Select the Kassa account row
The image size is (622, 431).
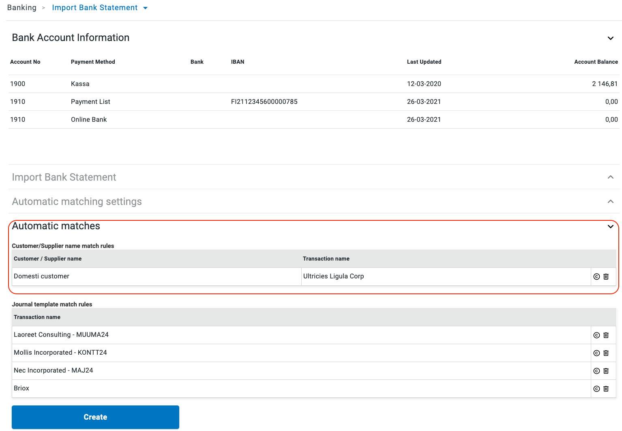coord(80,84)
